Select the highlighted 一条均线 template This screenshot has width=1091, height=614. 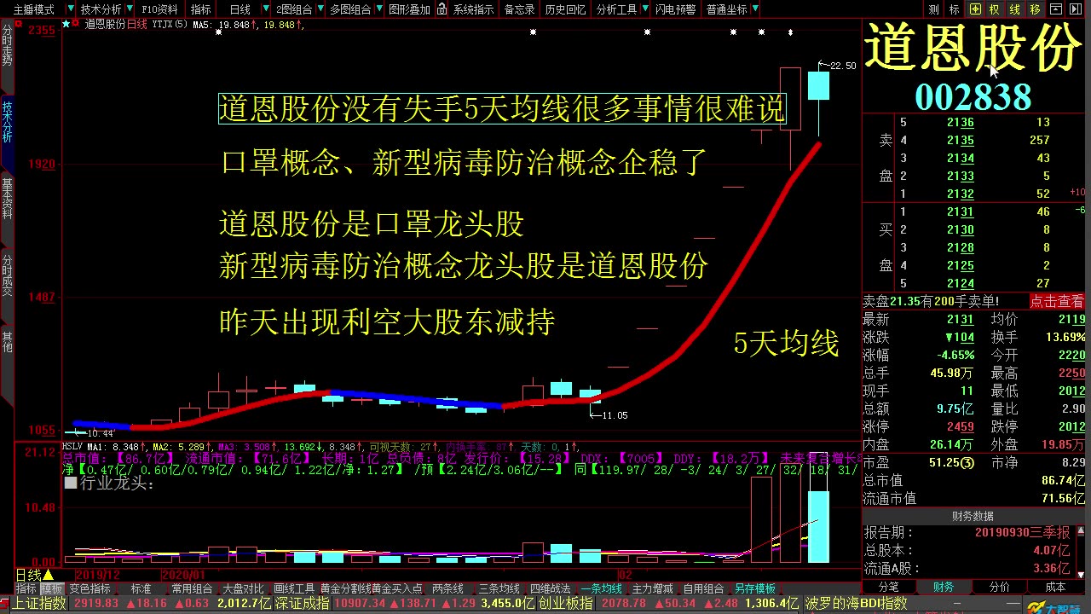[601, 588]
